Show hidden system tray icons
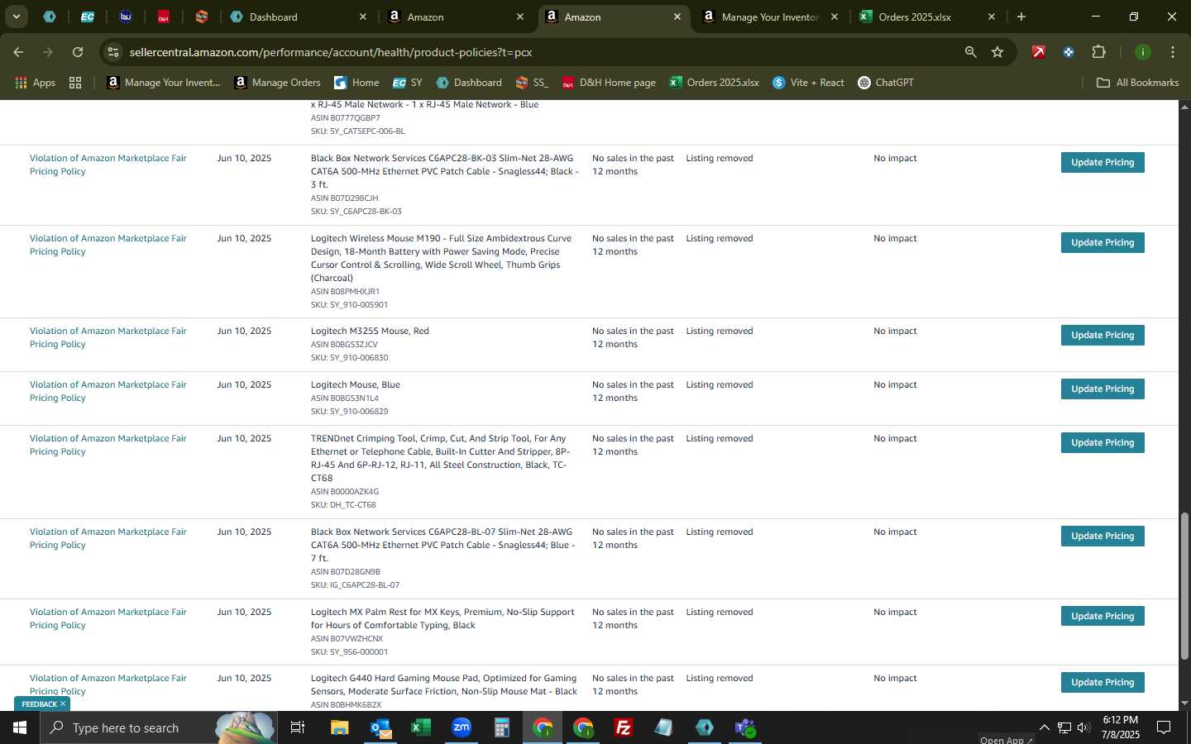 [1044, 727]
